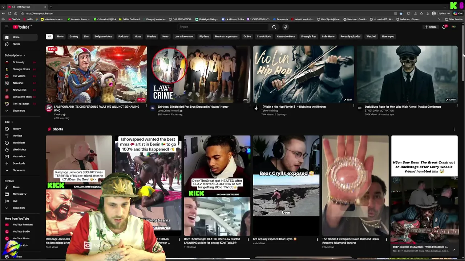Screen dimensions: 465x261
Task: Open the Home sidebar item
Action: coord(21,37)
